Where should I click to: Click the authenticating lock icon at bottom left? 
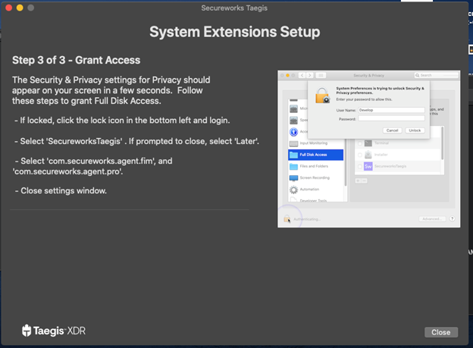click(287, 219)
